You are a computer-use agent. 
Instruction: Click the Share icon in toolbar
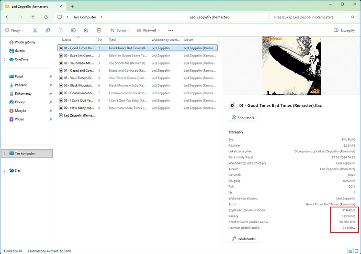pos(86,30)
